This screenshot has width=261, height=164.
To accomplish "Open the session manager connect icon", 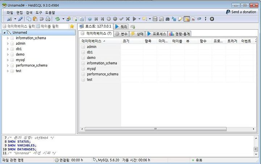I will [x=9, y=19].
